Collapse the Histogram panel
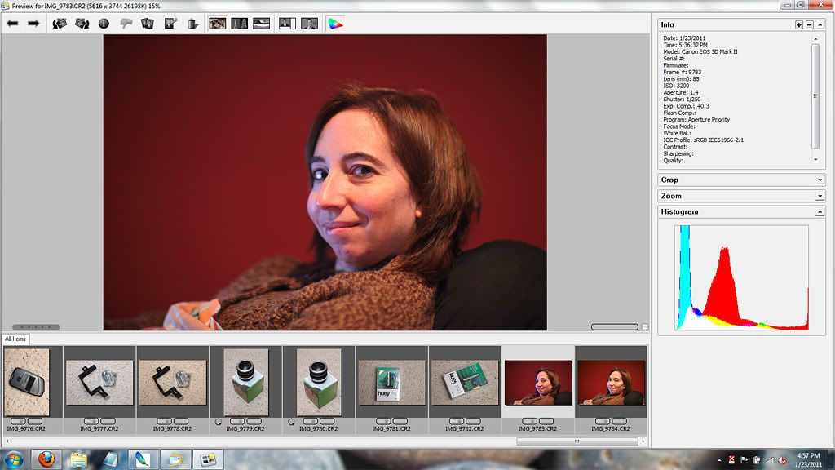 coord(819,212)
